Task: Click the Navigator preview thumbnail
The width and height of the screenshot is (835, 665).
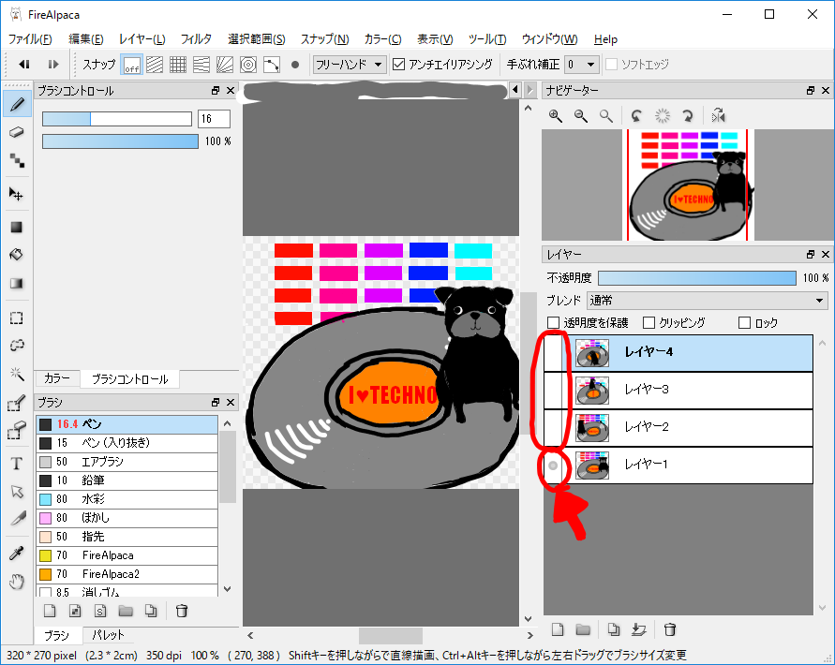Action: (688, 185)
